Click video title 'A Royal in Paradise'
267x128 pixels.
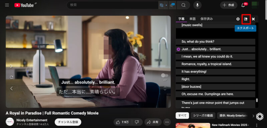[x=52, y=113]
